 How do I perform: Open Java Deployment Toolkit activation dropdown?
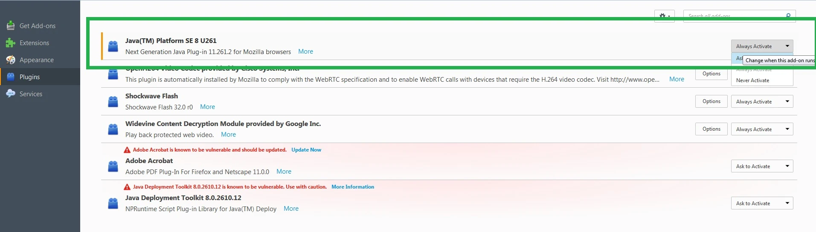[x=762, y=203]
